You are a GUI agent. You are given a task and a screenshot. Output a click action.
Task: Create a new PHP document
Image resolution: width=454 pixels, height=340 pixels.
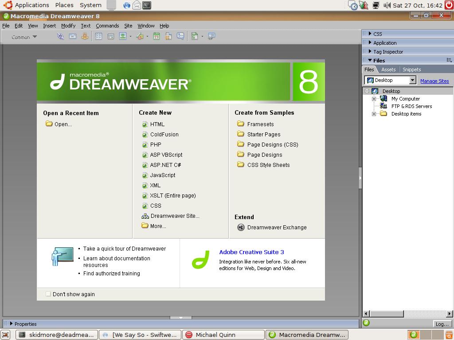click(152, 145)
